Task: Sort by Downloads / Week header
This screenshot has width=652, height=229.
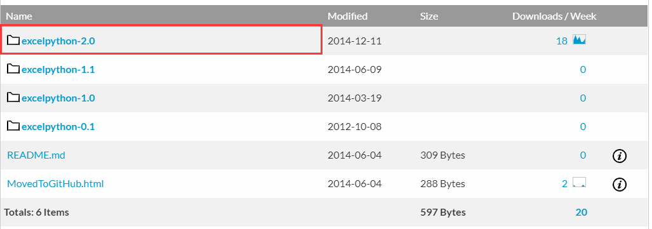Action: click(x=554, y=16)
